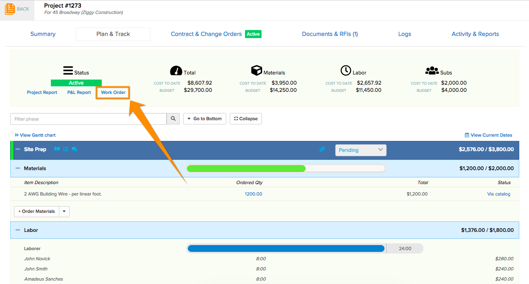Click the Laborer 24:00 hours label
This screenshot has width=529, height=284.
tap(405, 248)
